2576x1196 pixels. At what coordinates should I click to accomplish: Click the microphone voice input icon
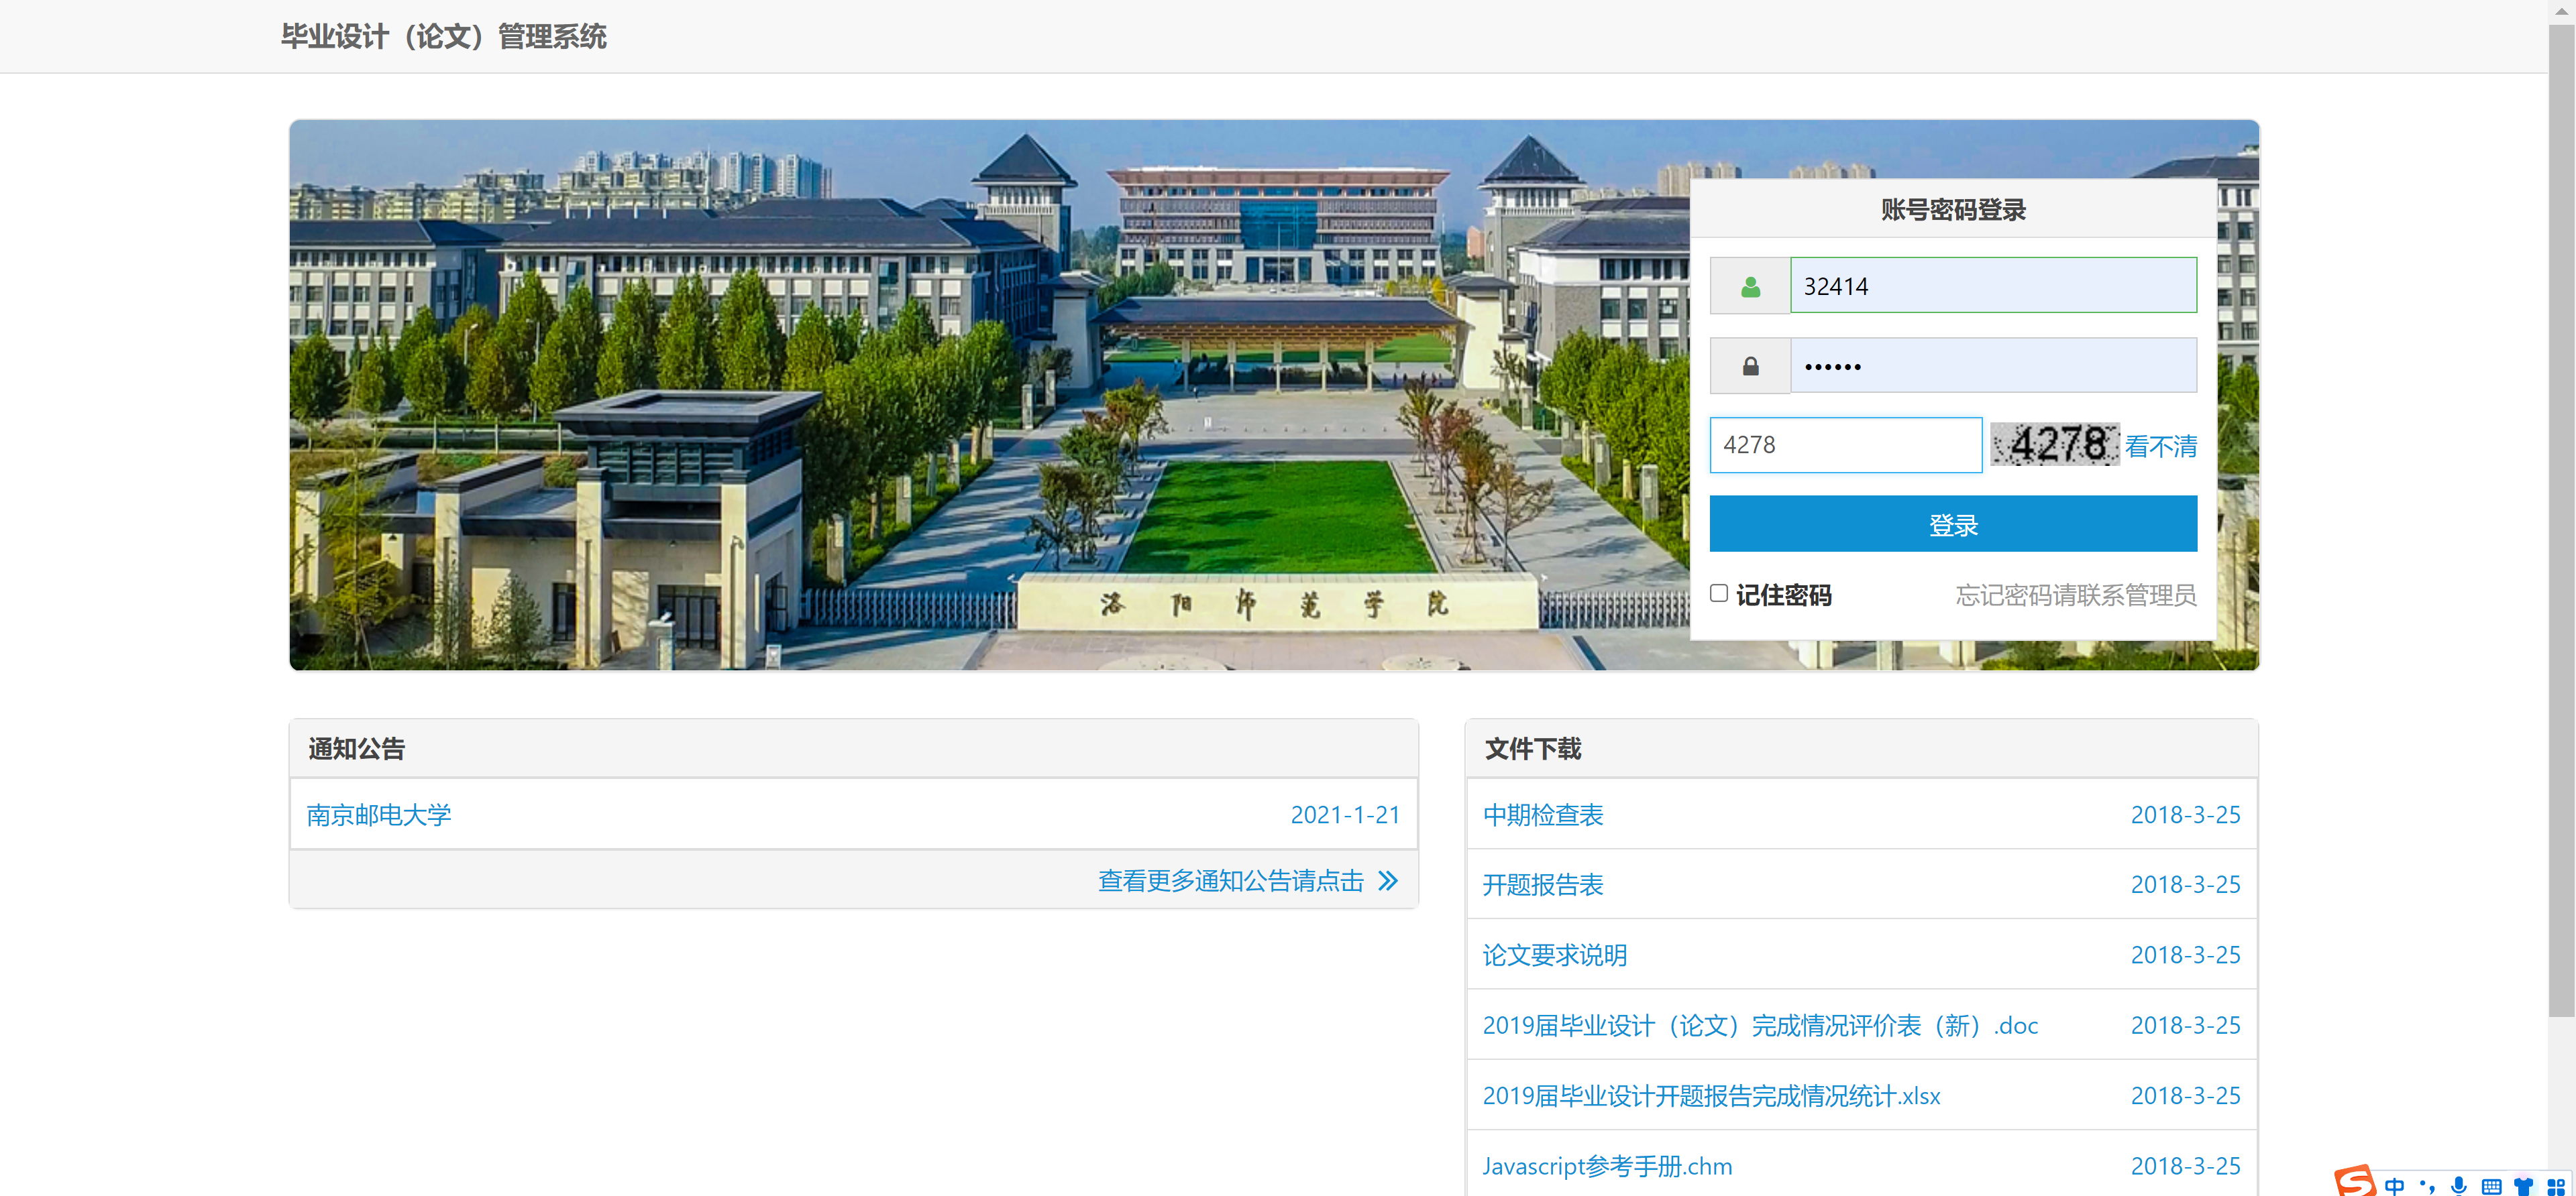[2459, 1186]
